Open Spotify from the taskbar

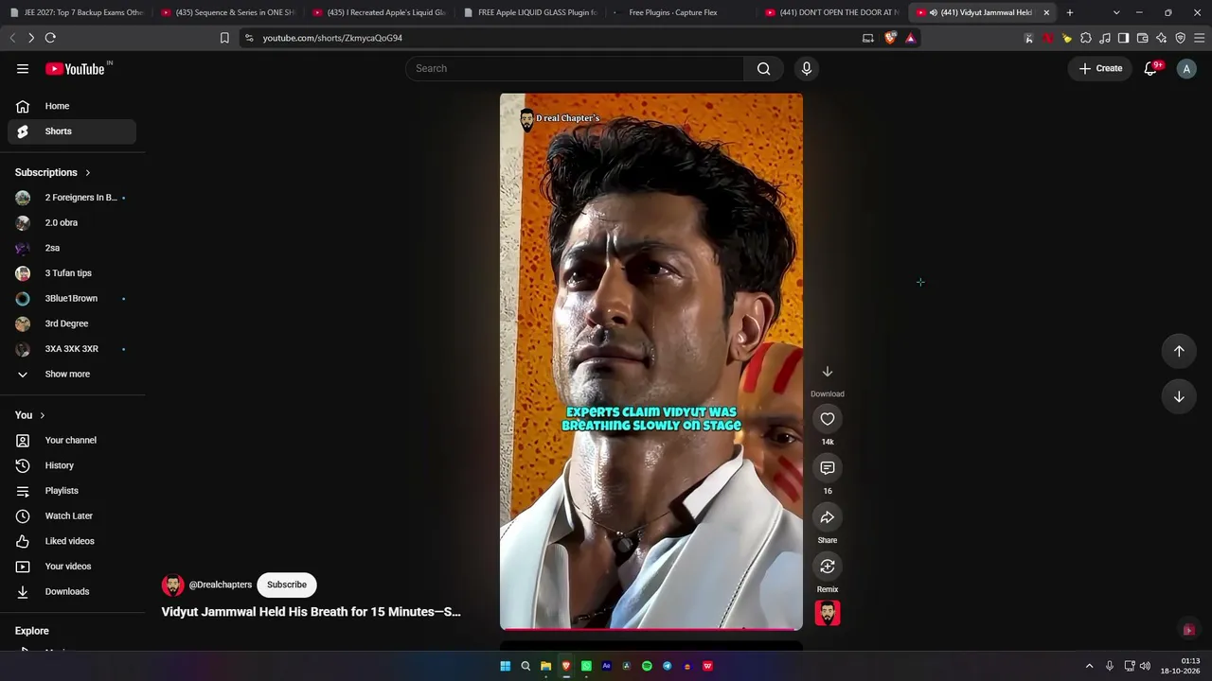647,666
